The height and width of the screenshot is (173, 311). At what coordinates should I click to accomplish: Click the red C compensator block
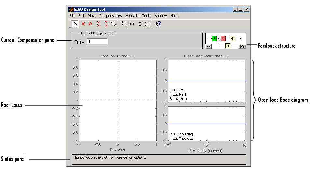pos(223,39)
